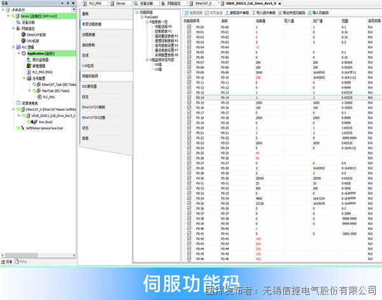Uncheck the P0-00 row checkbox

[x=189, y=27]
